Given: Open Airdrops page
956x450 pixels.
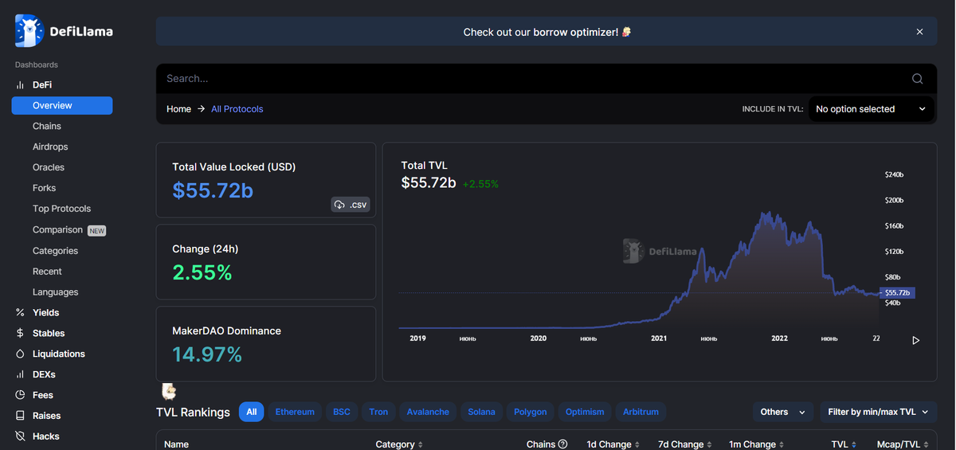Looking at the screenshot, I should 50,147.
